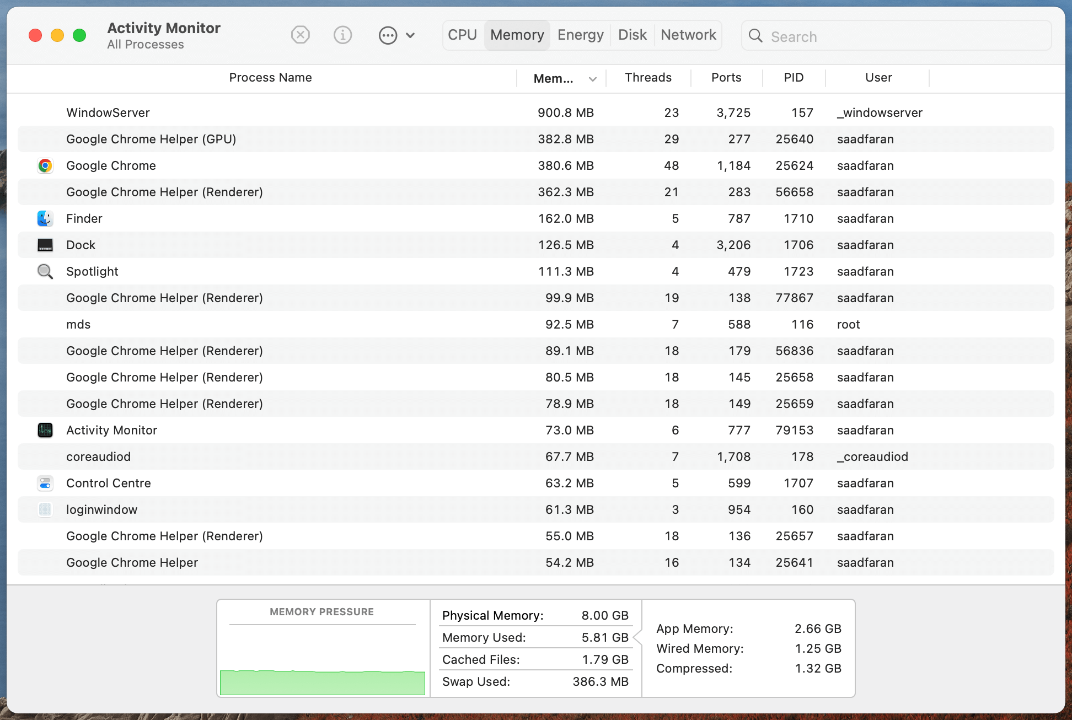The width and height of the screenshot is (1072, 720).
Task: Sort by User column header
Action: coord(878,78)
